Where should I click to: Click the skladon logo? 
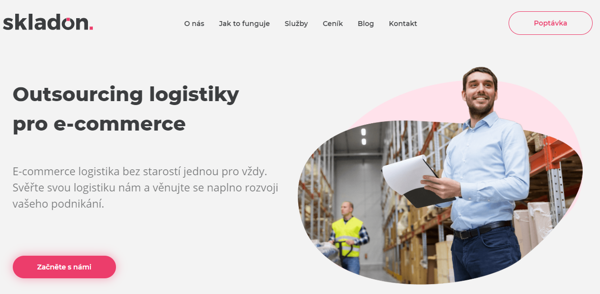click(48, 23)
